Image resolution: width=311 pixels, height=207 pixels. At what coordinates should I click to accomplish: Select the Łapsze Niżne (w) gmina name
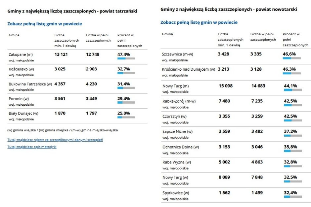click(177, 131)
